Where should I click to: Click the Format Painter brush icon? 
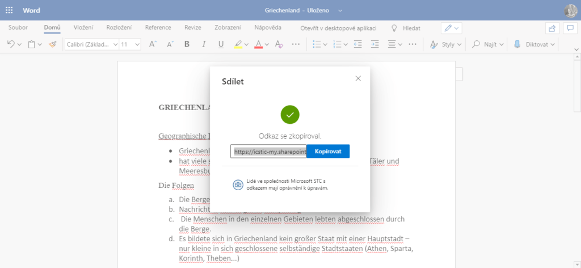(53, 44)
